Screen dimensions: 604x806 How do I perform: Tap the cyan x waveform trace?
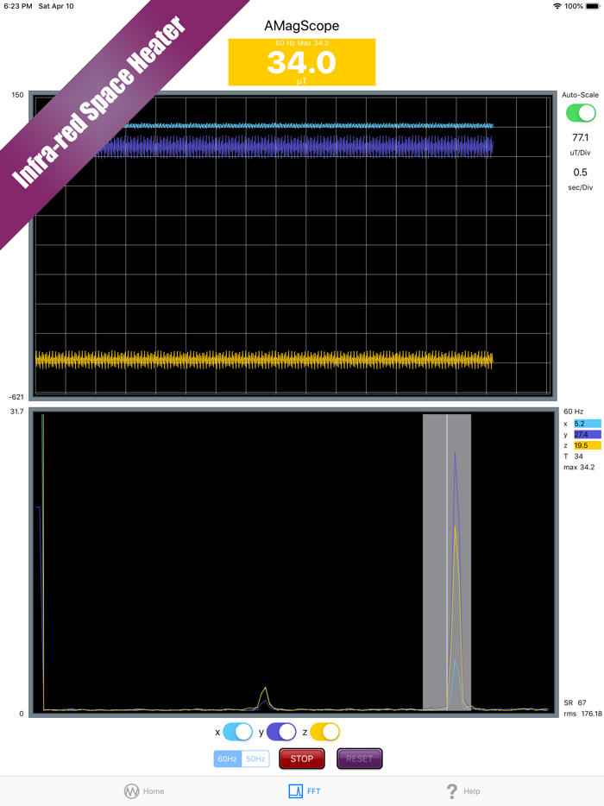308,125
